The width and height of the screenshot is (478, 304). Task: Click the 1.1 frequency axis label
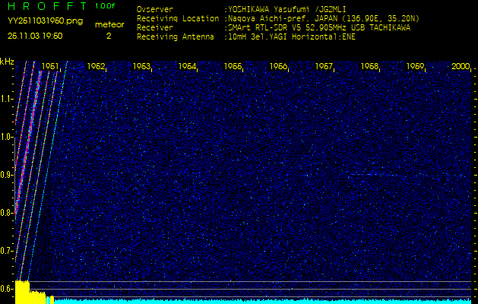click(7, 99)
